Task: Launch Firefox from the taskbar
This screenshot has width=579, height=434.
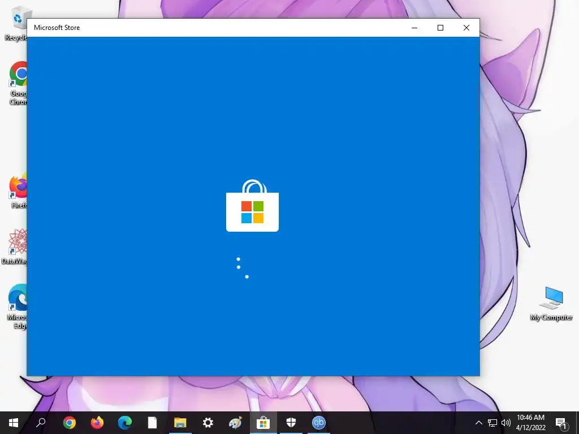Action: [97, 423]
